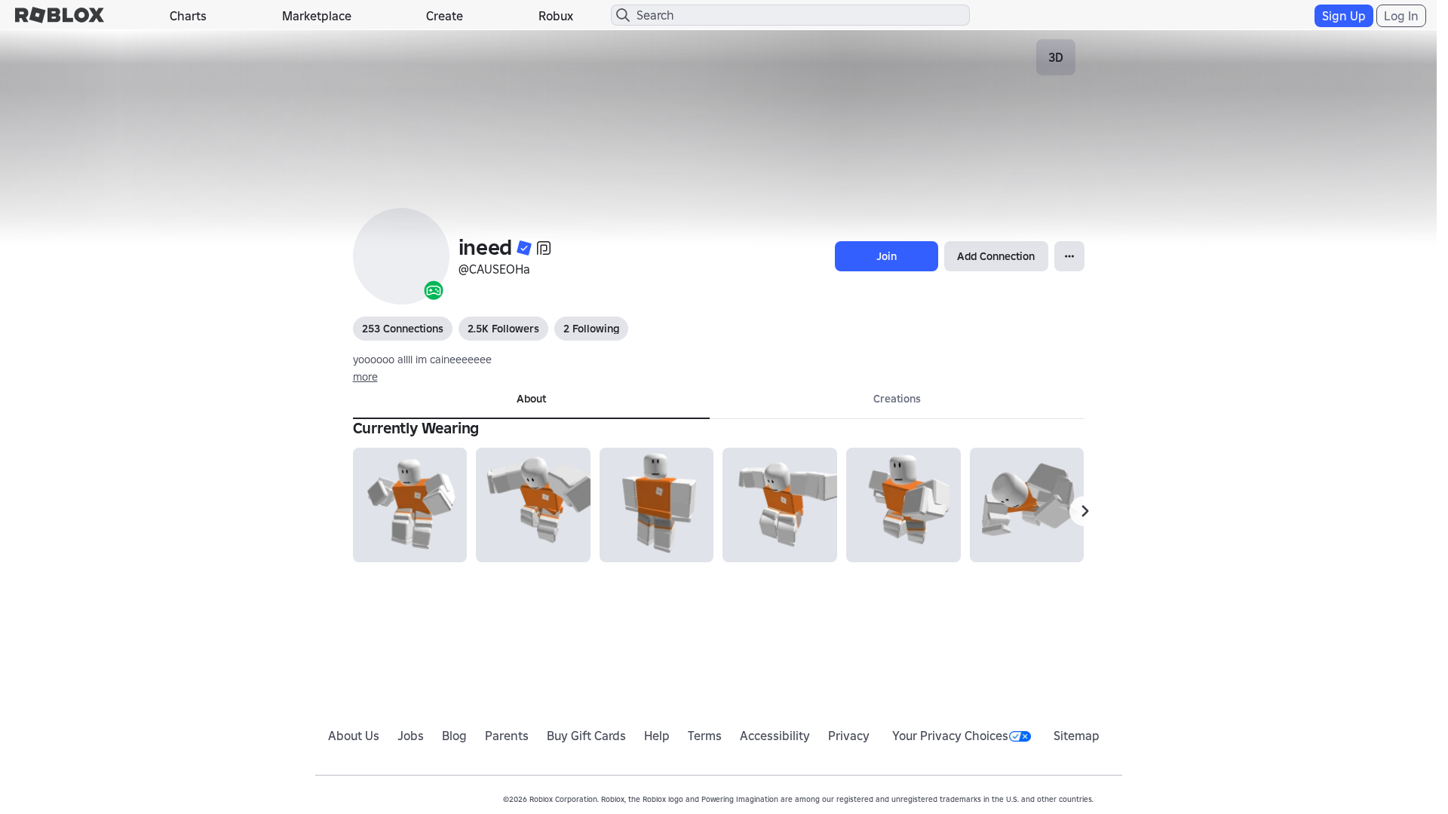This screenshot has height=814, width=1448.
Task: Open the 2.5K Followers pill
Action: [503, 329]
